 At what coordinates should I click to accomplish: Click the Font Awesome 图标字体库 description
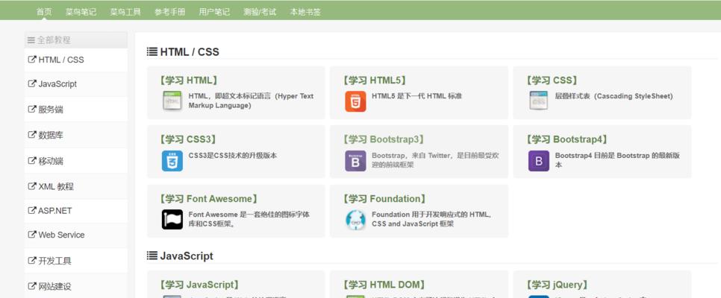(x=249, y=219)
